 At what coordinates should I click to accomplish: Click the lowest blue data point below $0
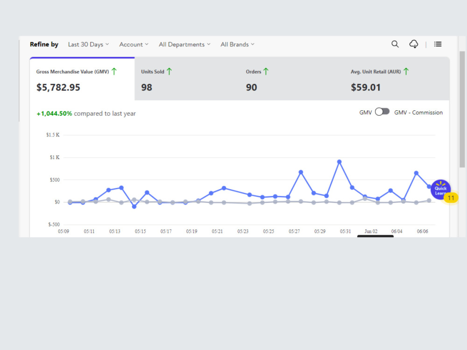[x=134, y=206]
